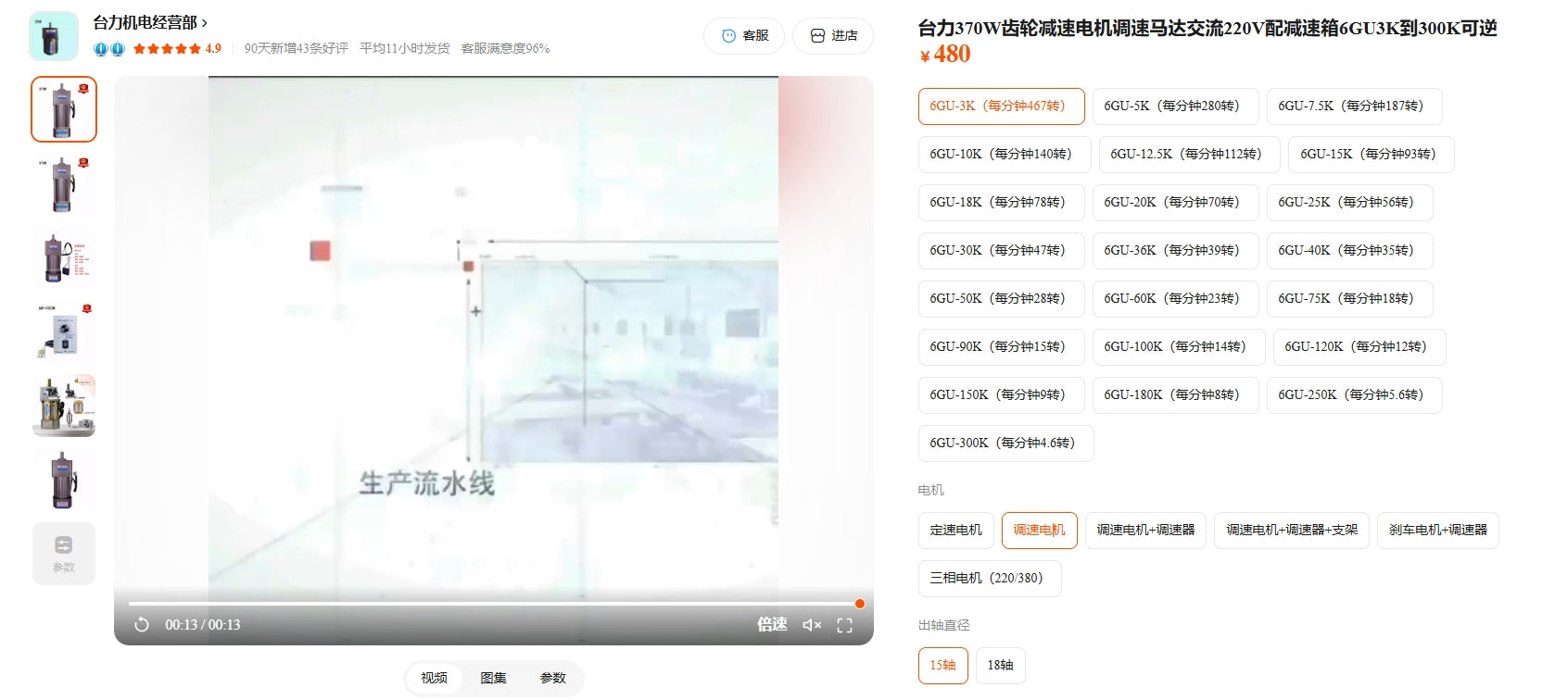Choose 18轴 shaft diameter

pyautogui.click(x=1001, y=666)
